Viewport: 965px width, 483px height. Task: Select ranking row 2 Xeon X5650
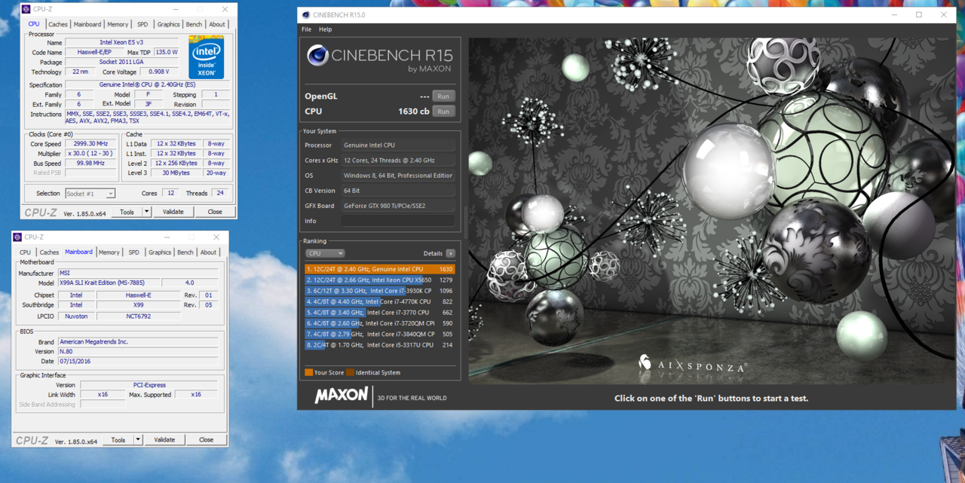coord(380,280)
